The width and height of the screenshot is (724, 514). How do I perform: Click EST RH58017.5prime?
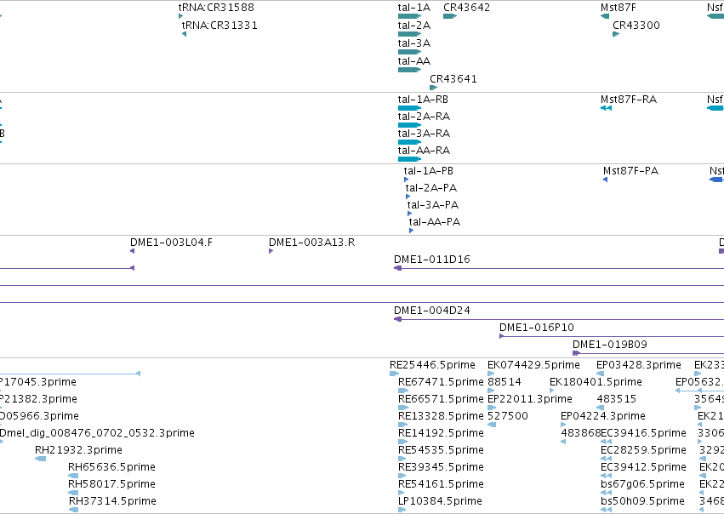click(x=73, y=494)
